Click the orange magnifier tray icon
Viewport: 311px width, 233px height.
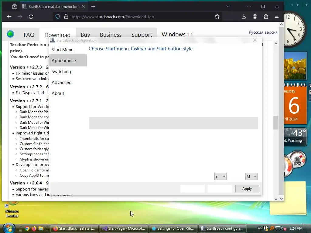click(x=272, y=228)
